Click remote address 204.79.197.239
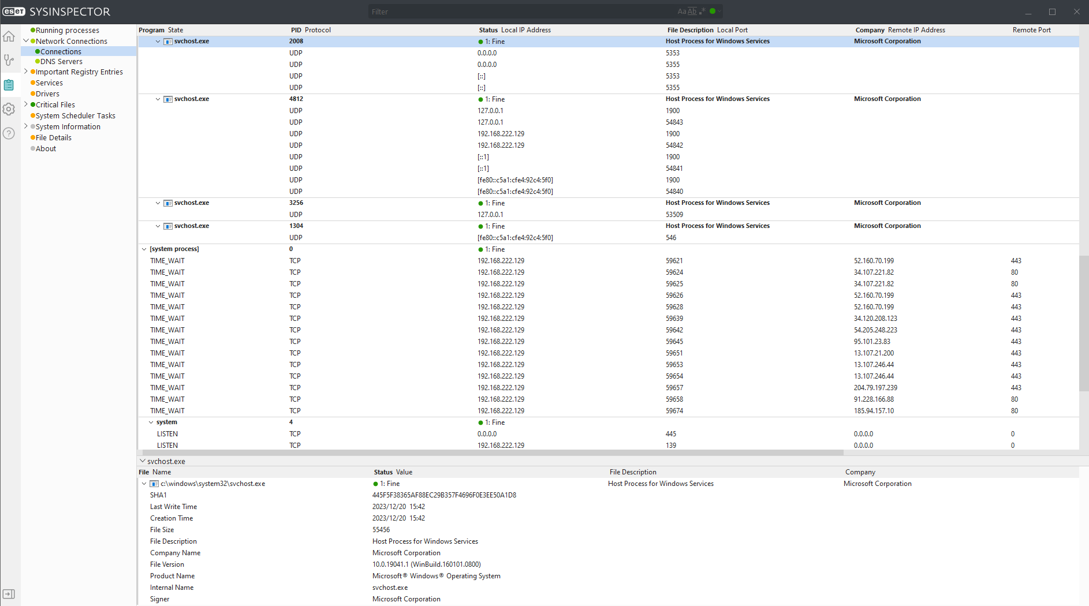This screenshot has width=1089, height=606. coord(875,388)
